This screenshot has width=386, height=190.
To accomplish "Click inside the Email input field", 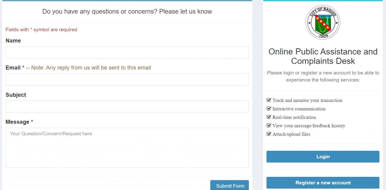I will pyautogui.click(x=127, y=79).
